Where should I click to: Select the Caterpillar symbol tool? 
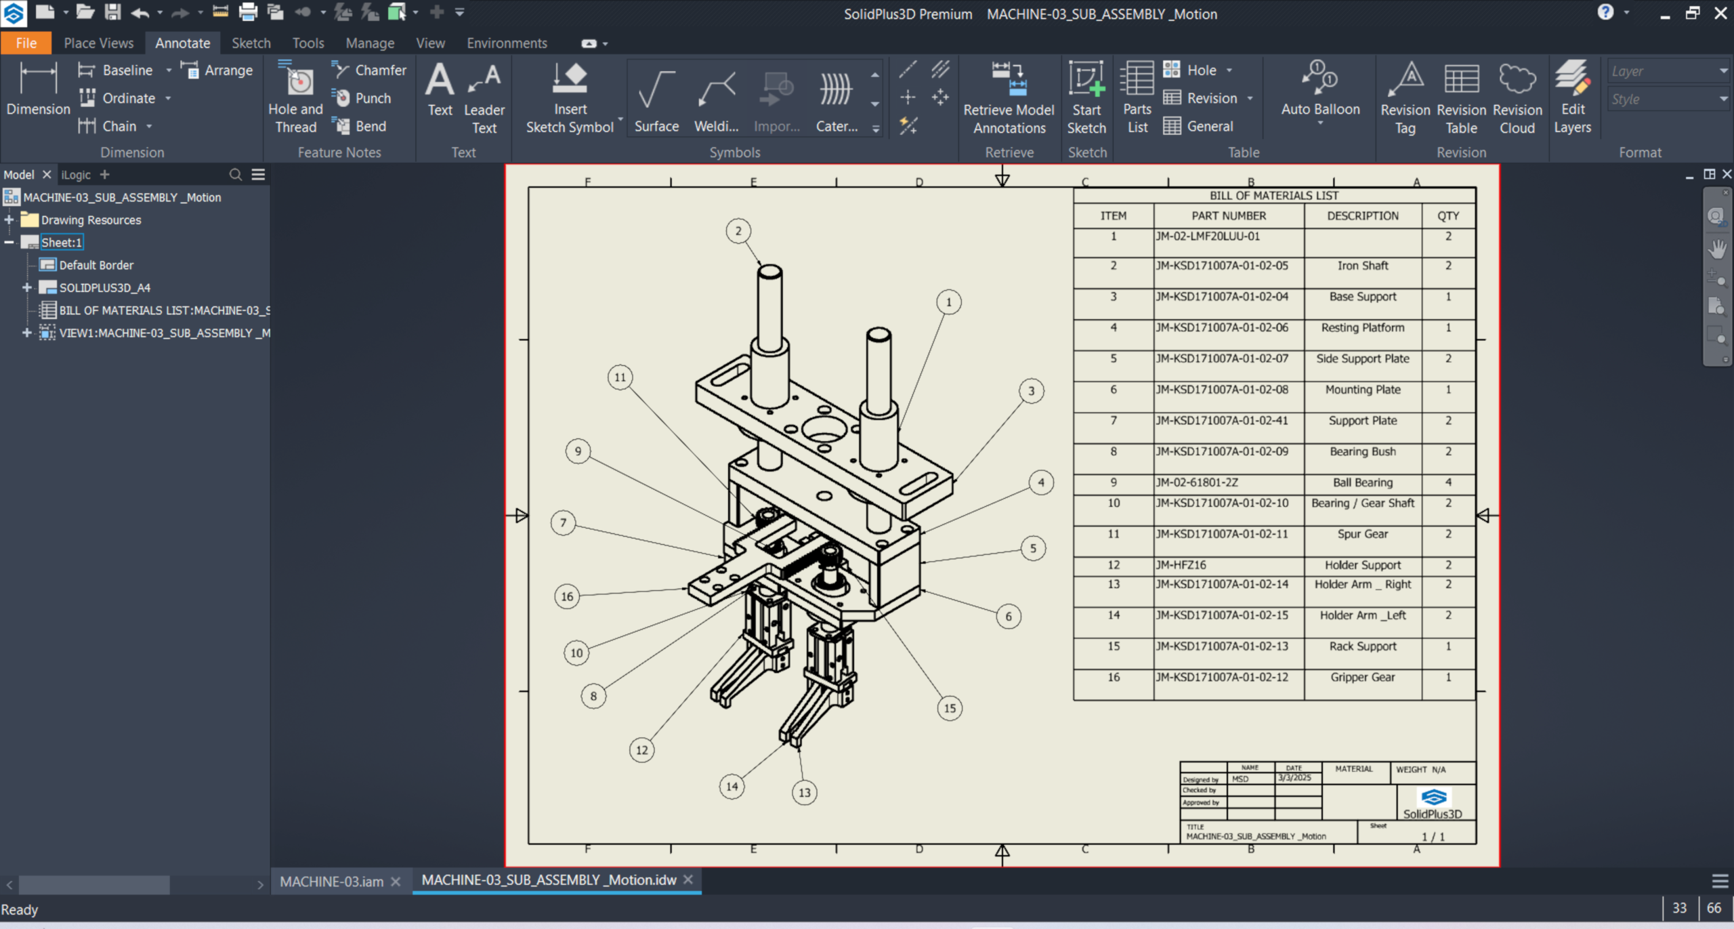tap(837, 98)
